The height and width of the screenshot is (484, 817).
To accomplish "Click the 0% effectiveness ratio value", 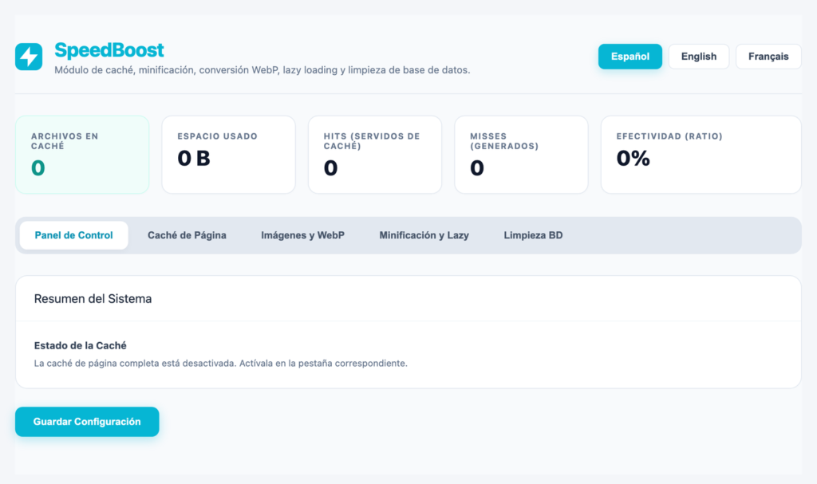I will tap(633, 159).
